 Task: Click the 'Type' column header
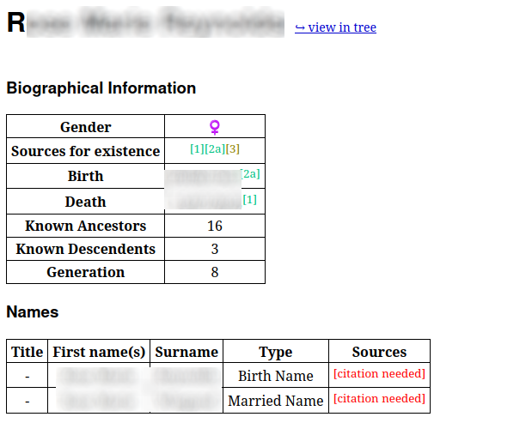point(276,352)
